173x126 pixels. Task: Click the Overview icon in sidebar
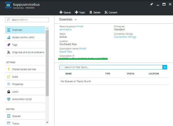[9, 30]
